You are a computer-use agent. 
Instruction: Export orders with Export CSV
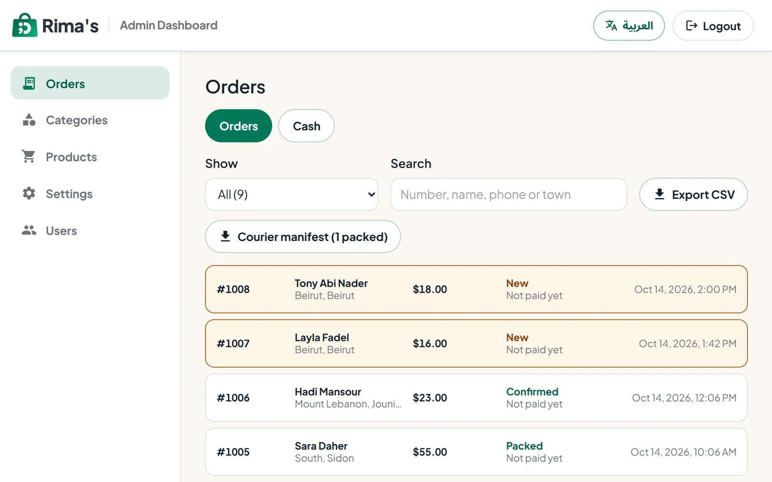693,194
